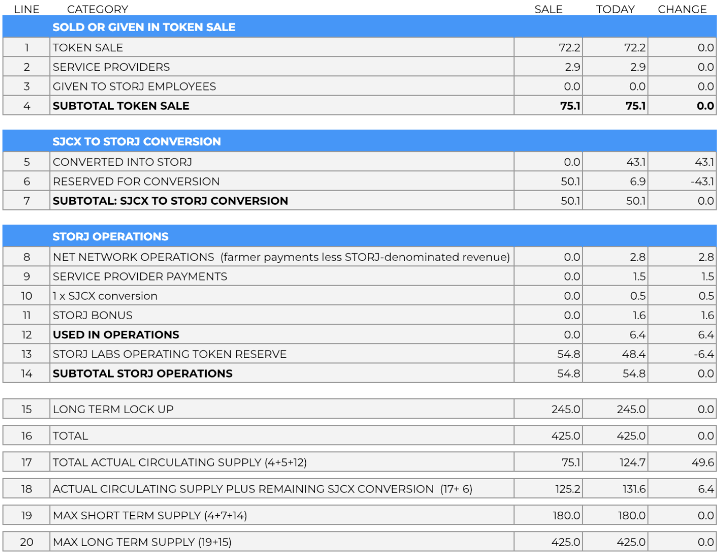Click TODAY value 54.8 for SUBTOTAL STORJ OPERATIONS
The width and height of the screenshot is (719, 558).
coord(634,374)
